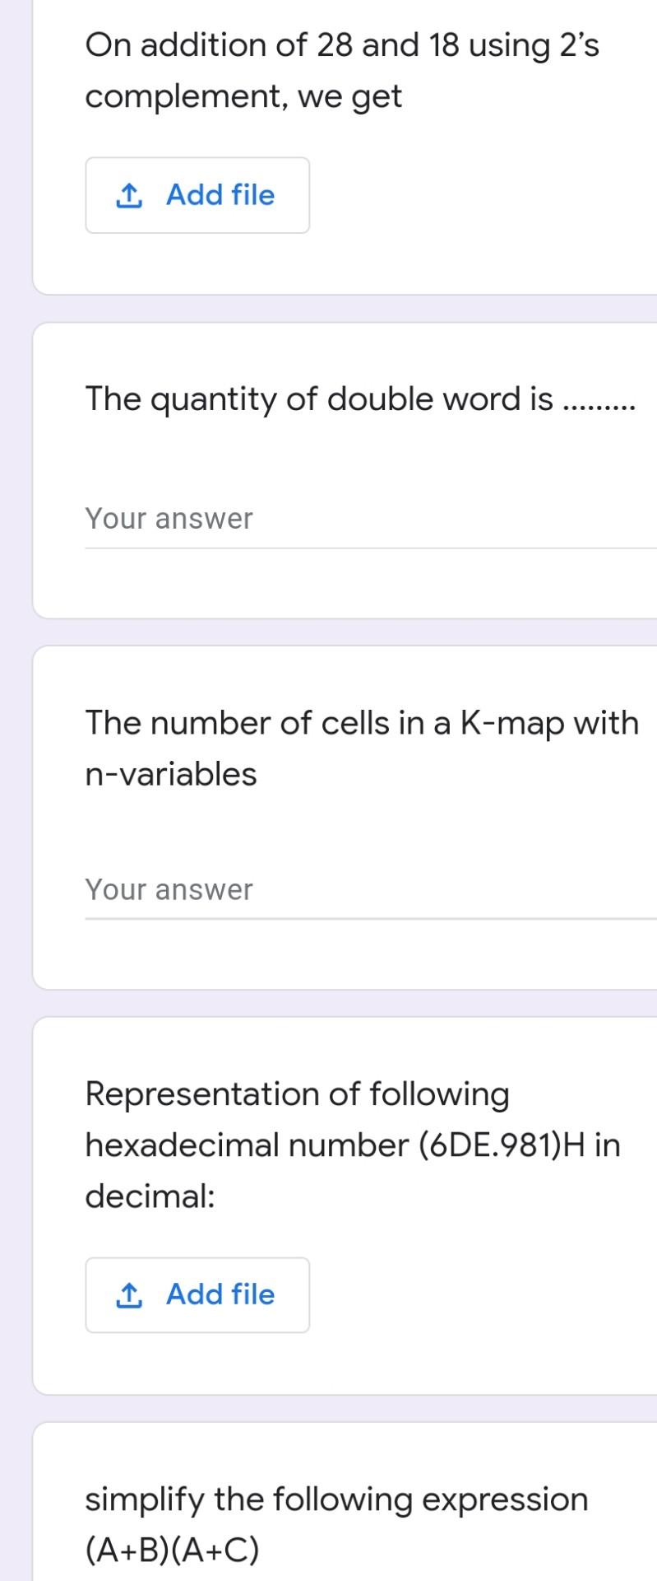Click the Add file button for the 2's complement question
This screenshot has width=657, height=1581.
pyautogui.click(x=197, y=195)
